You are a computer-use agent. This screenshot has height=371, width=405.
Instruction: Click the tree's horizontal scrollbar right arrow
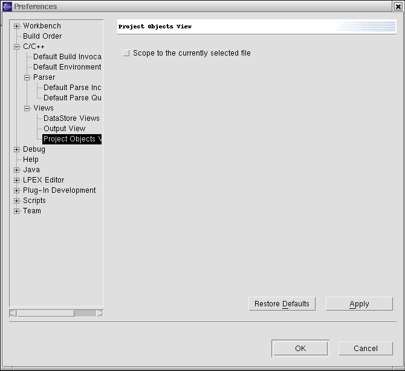(99, 313)
